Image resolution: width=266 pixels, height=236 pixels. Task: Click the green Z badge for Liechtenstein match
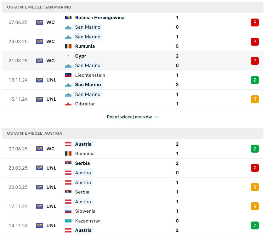[255, 80]
